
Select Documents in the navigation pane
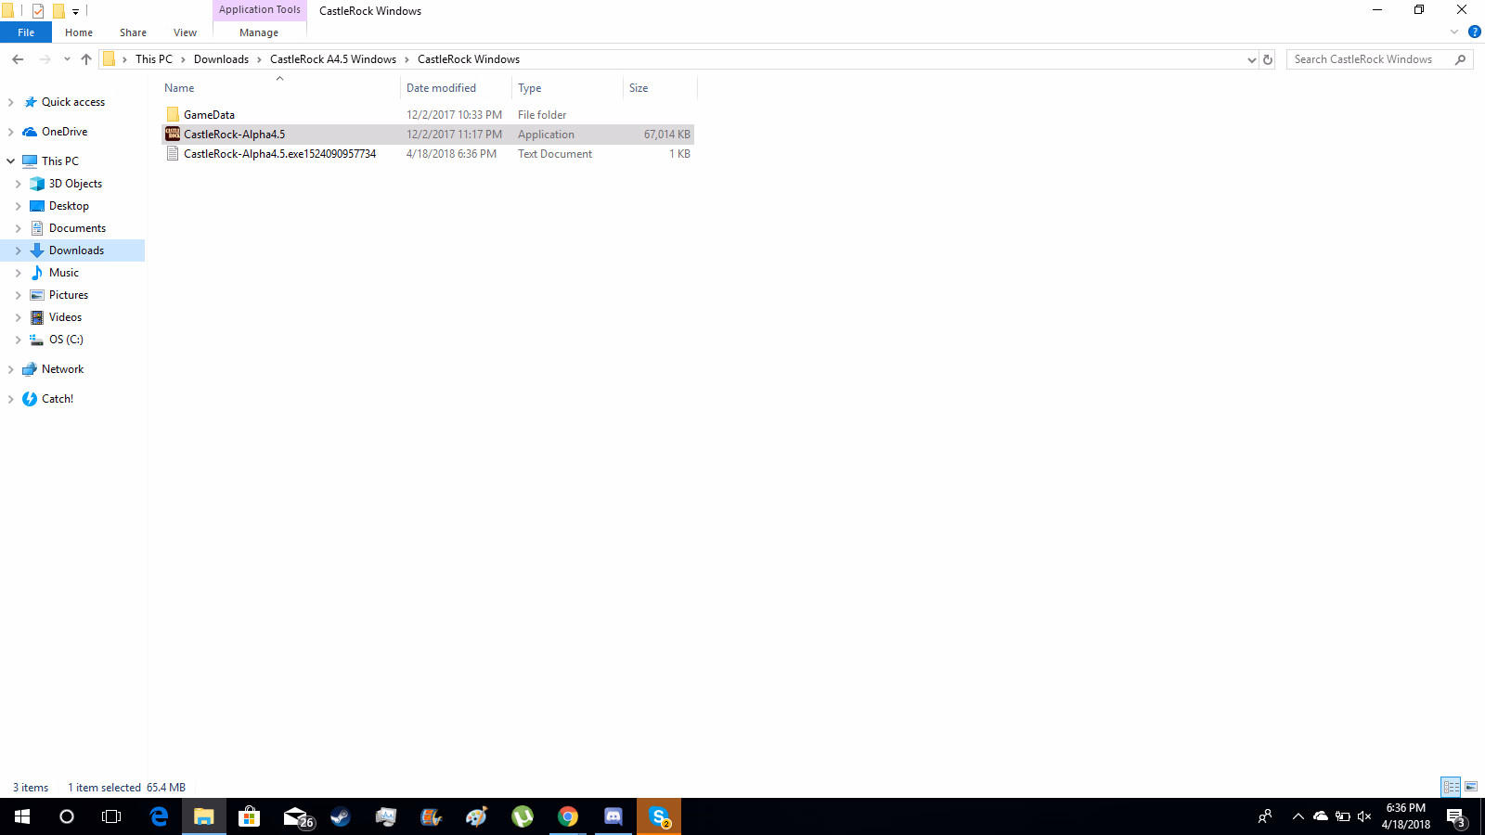point(77,228)
